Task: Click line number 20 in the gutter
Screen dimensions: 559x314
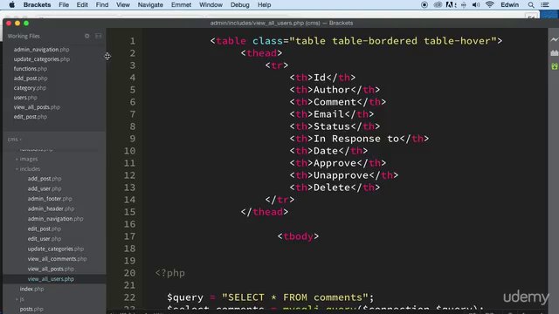Action: point(130,273)
